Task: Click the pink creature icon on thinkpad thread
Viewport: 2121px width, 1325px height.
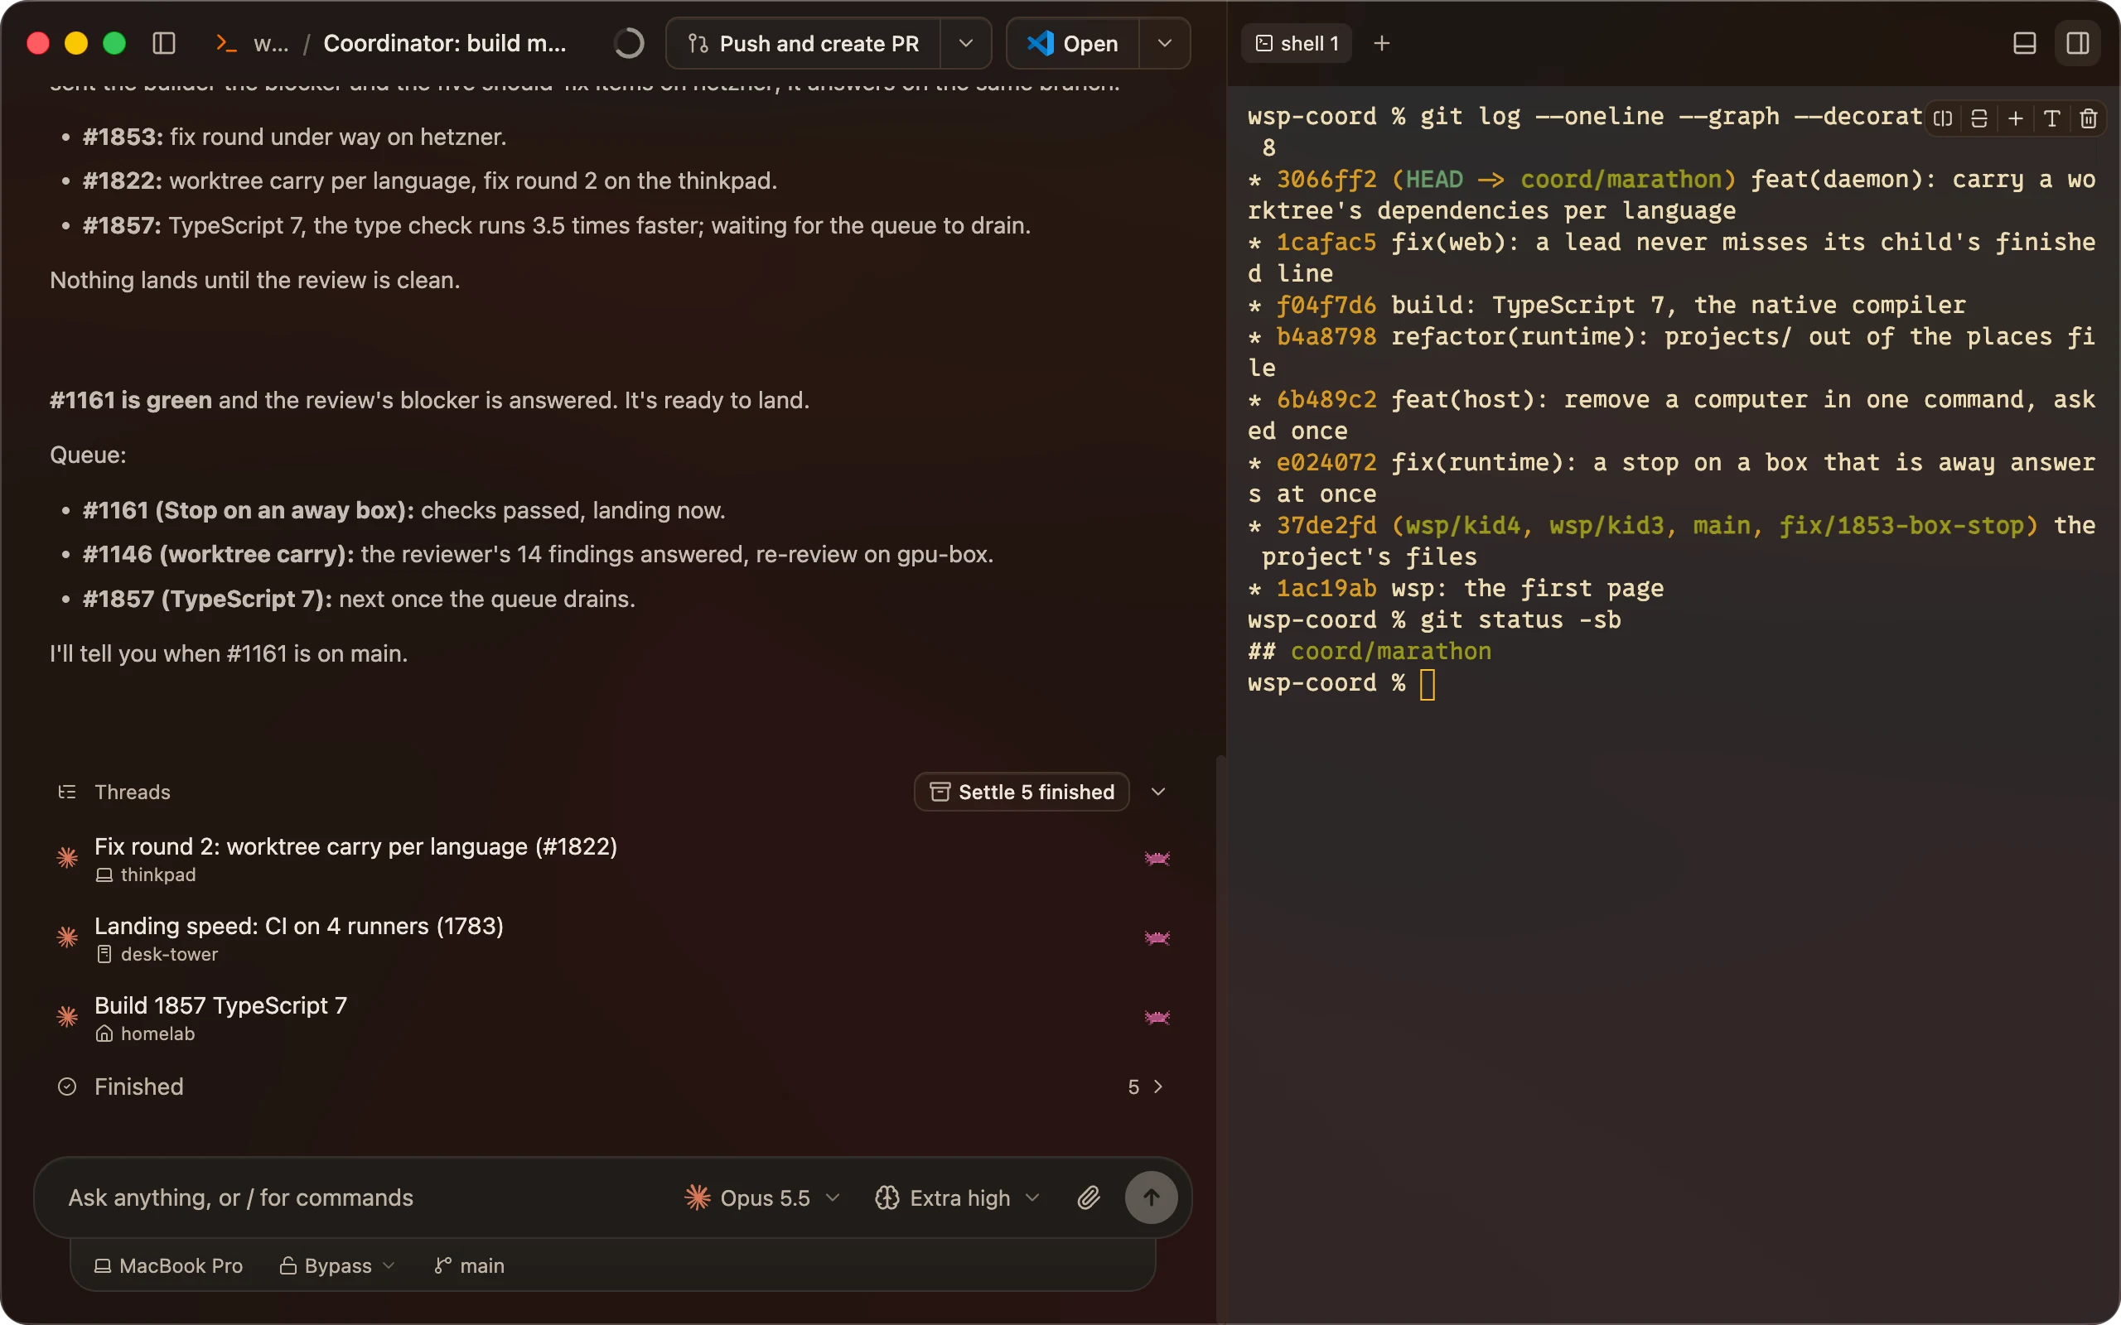Action: pos(1157,859)
